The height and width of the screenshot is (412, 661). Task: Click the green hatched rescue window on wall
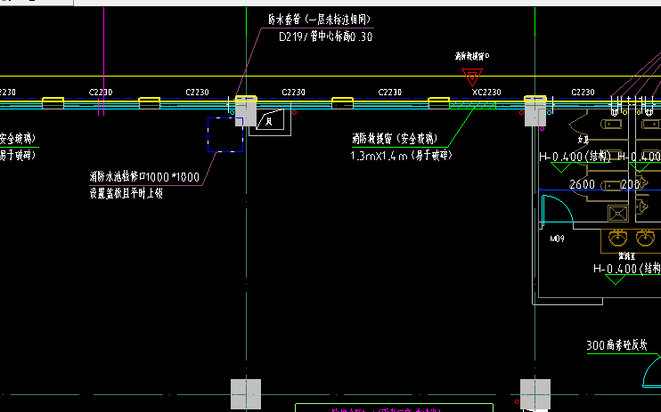pos(473,105)
